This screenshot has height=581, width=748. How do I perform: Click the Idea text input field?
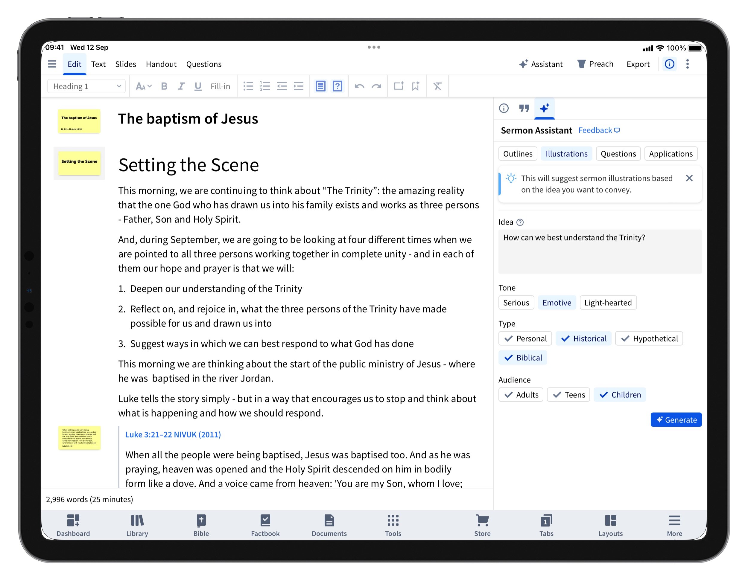[x=600, y=252]
